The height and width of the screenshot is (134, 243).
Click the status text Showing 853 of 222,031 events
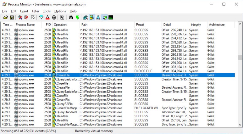click(29, 131)
